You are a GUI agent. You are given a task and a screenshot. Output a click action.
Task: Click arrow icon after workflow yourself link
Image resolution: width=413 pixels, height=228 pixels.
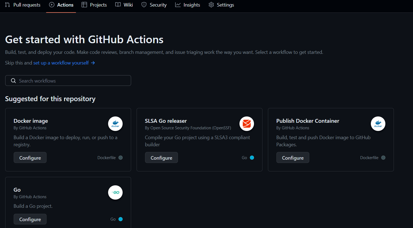[x=93, y=63]
